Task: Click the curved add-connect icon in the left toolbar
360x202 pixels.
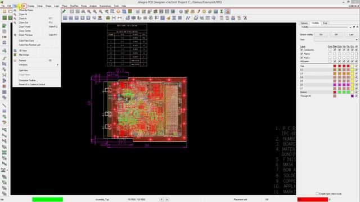Action: (4, 58)
